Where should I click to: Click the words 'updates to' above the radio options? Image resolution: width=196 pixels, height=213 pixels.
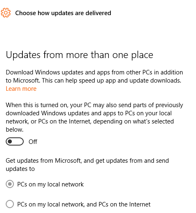click(x=20, y=169)
